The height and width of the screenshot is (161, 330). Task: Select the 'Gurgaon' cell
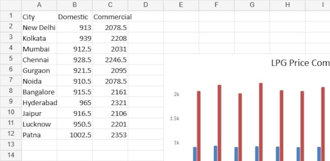(39, 70)
